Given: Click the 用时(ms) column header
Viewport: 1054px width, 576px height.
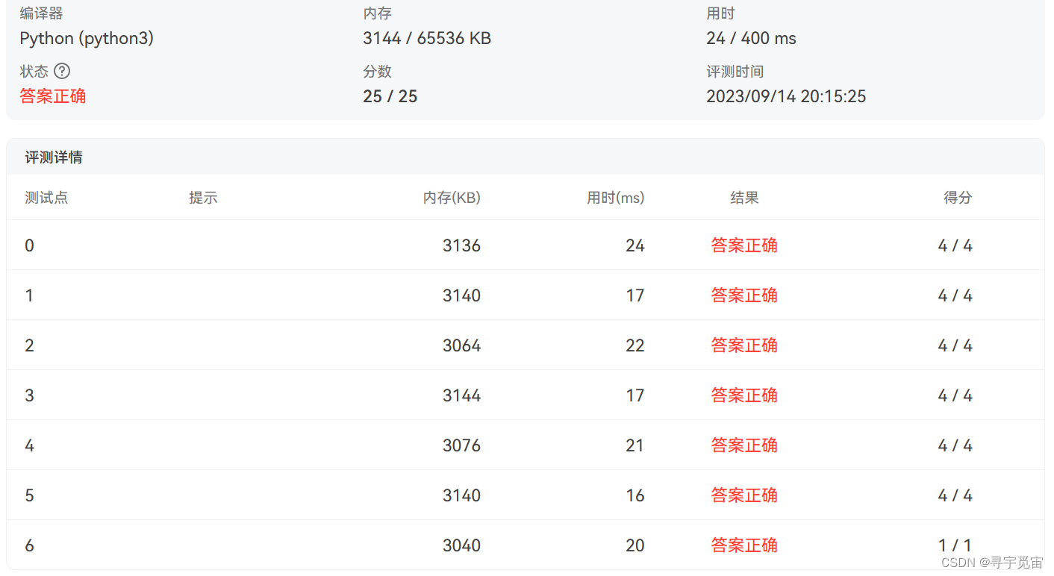Looking at the screenshot, I should (616, 198).
